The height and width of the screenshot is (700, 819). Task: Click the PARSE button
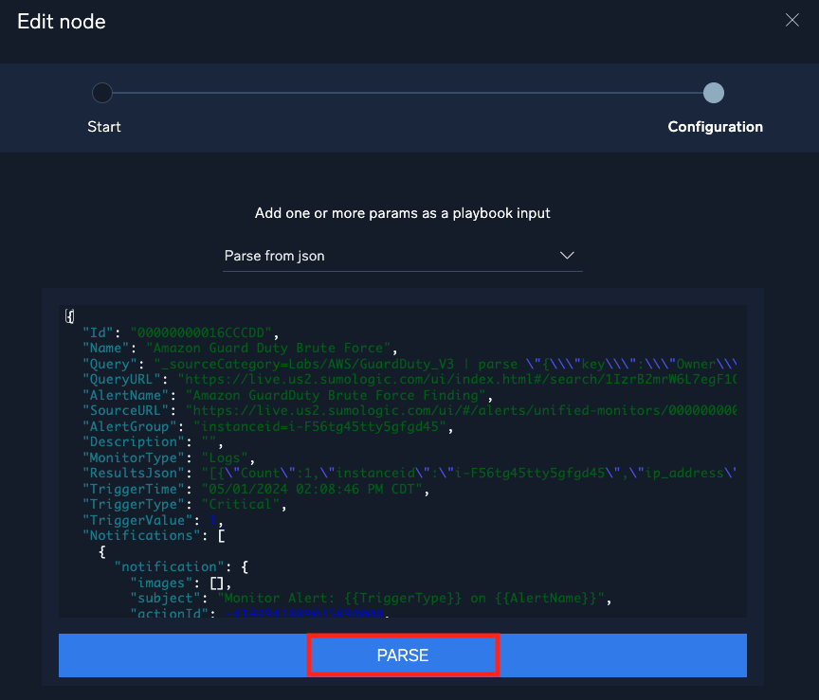click(403, 655)
